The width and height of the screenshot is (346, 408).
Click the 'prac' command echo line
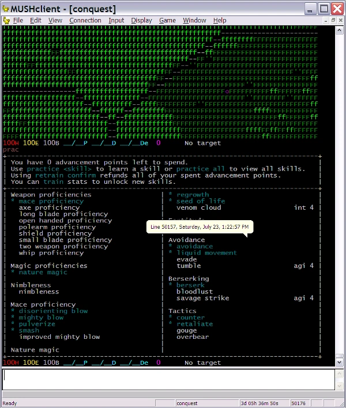11,150
